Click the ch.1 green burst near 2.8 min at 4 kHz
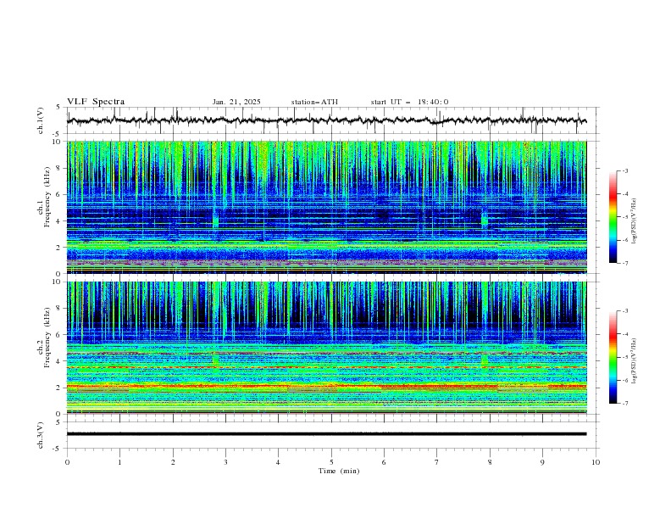The image size is (671, 519). pyautogui.click(x=216, y=221)
